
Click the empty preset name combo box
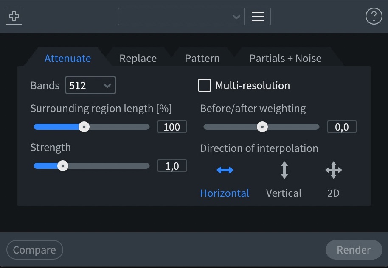pos(181,17)
